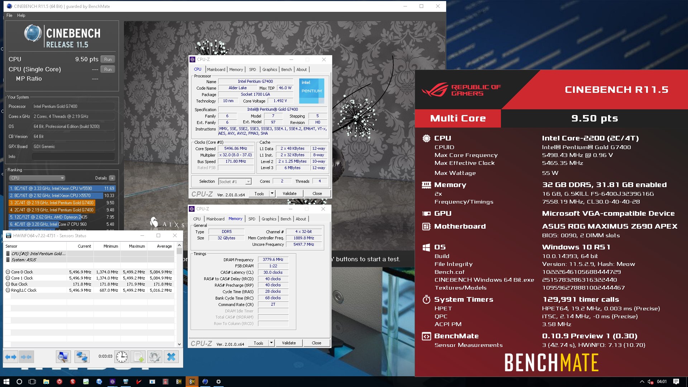
Task: Show hidden system tray icons
Action: [642, 382]
